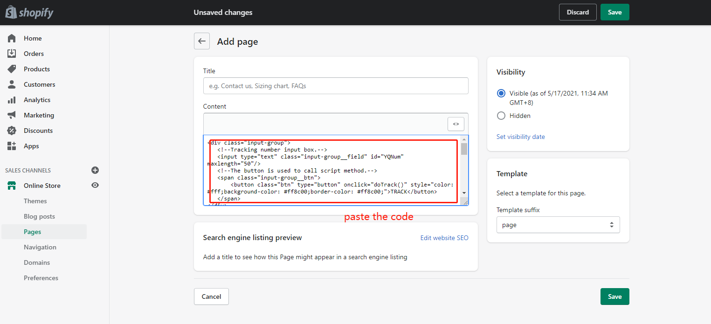Go back using the arrow button
The width and height of the screenshot is (711, 324).
click(202, 41)
